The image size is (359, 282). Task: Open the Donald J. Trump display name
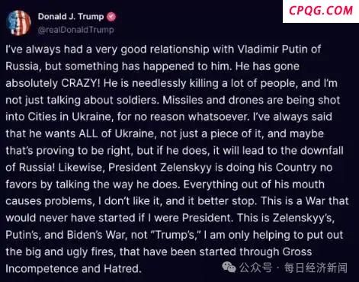coord(71,17)
